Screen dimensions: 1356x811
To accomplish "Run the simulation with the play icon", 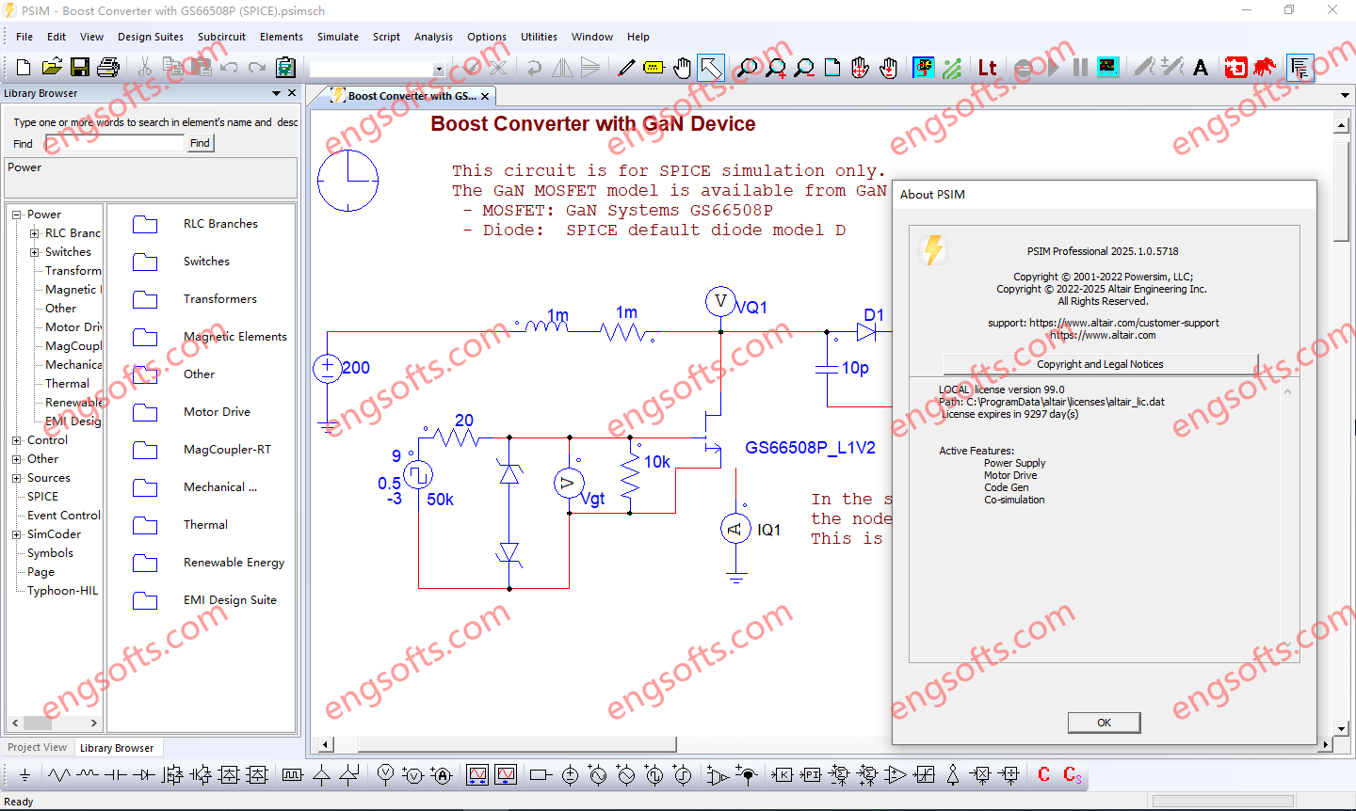I will (x=1053, y=68).
